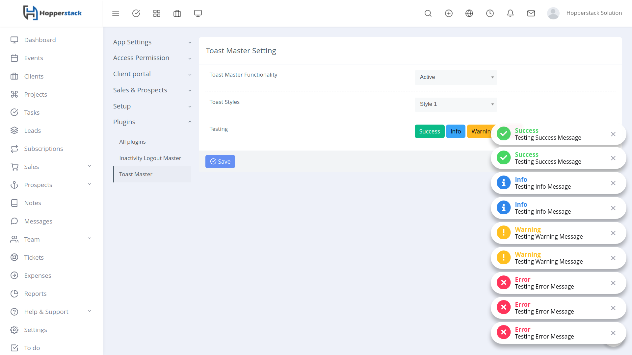Dismiss the topmost Success toast
This screenshot has height=355, width=632.
pos(613,134)
